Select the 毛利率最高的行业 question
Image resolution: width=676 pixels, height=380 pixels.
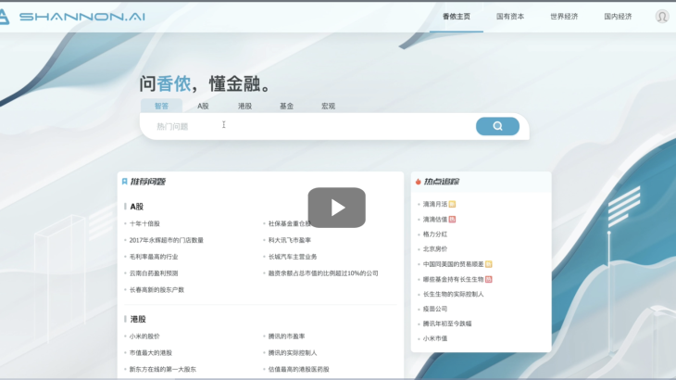(x=154, y=257)
